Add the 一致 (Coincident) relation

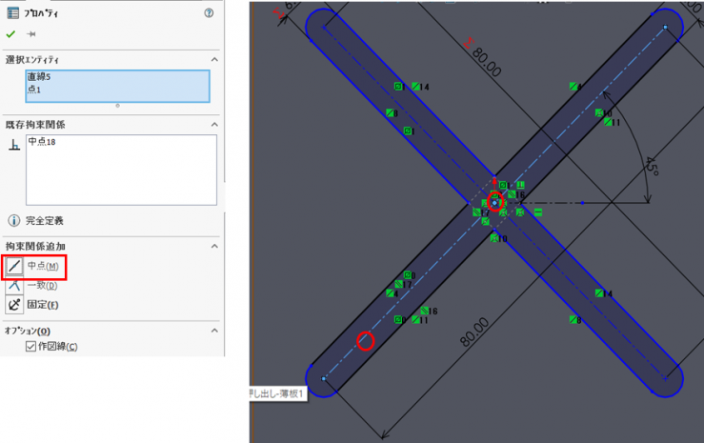(x=14, y=285)
